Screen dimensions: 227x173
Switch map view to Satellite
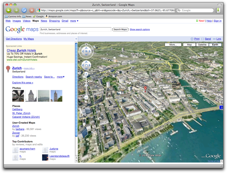tap(202, 45)
